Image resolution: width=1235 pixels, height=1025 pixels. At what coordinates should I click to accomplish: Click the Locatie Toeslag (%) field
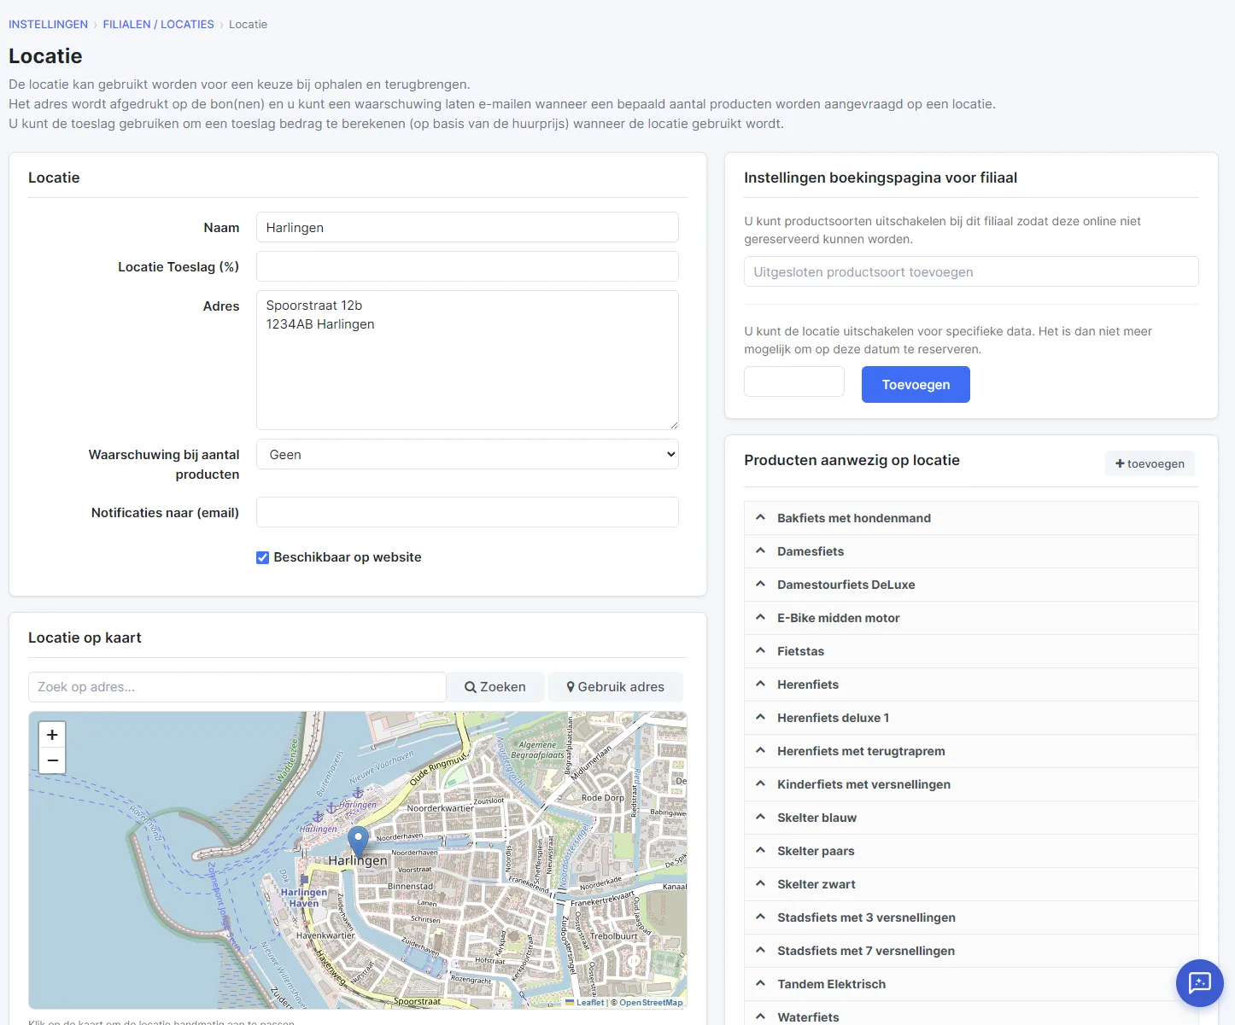[x=467, y=266]
